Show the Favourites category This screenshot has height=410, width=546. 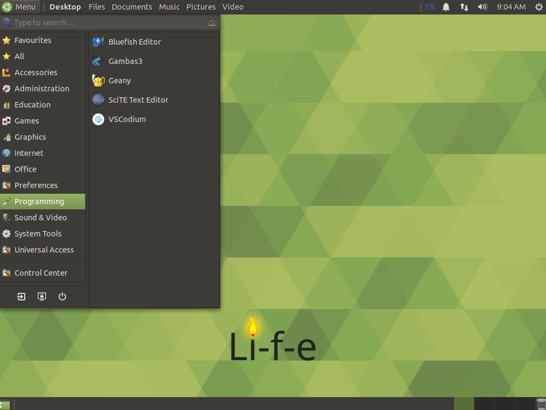(42, 40)
